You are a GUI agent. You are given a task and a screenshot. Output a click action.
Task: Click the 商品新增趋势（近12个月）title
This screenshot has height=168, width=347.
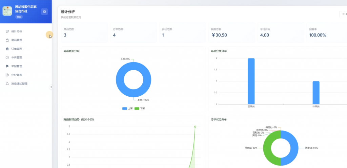(79, 119)
